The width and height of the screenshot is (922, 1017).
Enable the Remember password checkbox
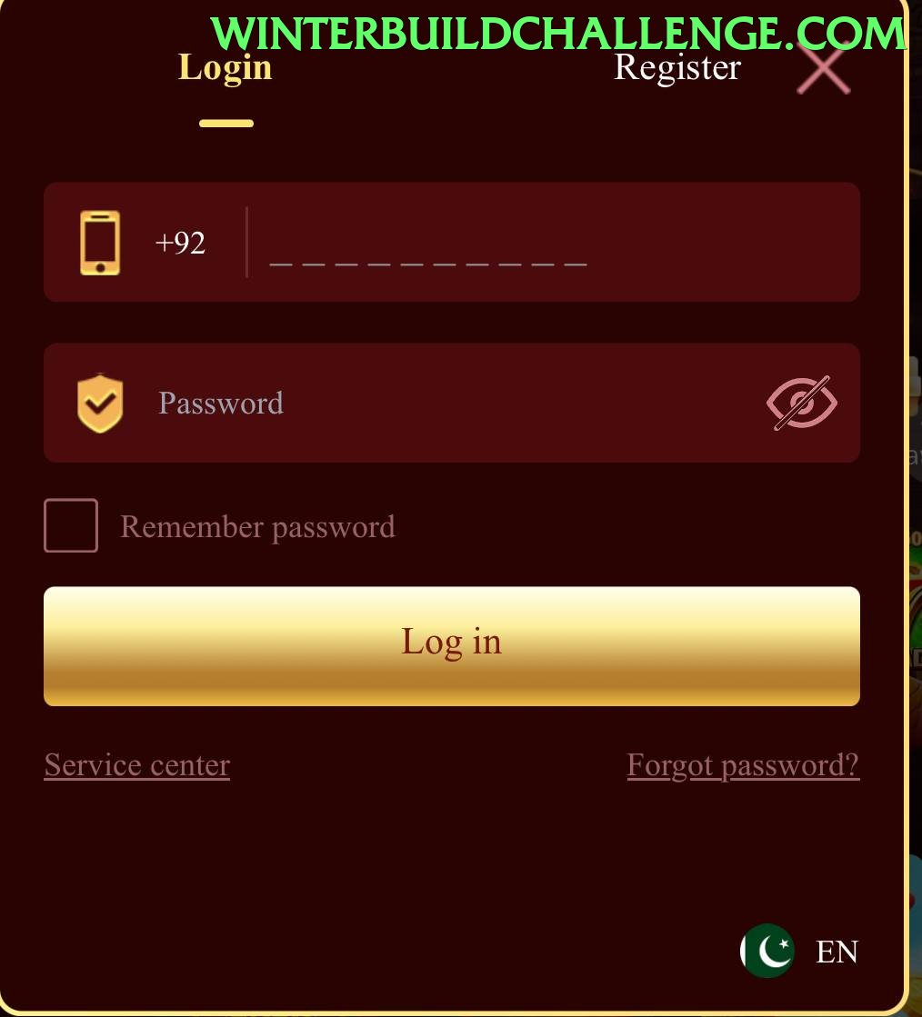pos(71,525)
